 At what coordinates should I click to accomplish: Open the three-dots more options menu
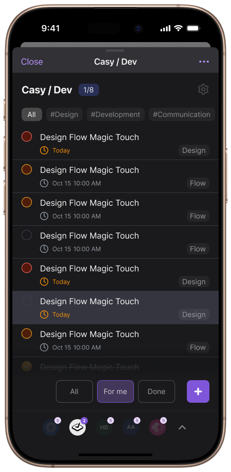(x=204, y=62)
